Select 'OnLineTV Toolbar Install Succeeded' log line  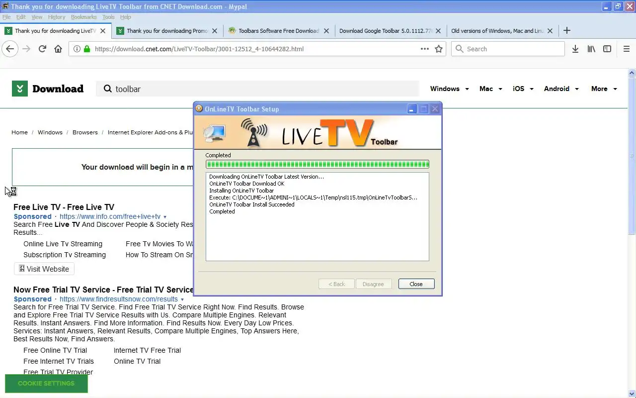pyautogui.click(x=252, y=204)
